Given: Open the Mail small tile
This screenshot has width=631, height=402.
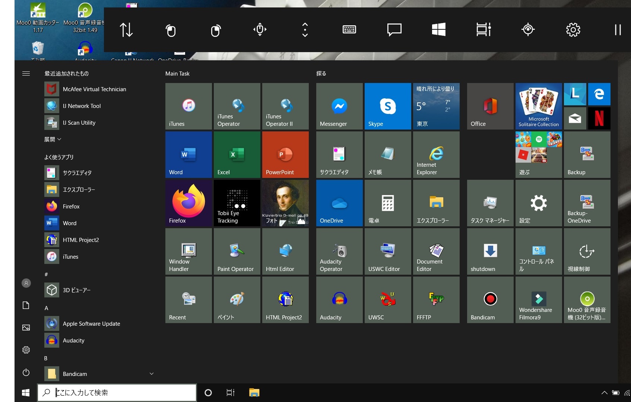Looking at the screenshot, I should coord(575,118).
